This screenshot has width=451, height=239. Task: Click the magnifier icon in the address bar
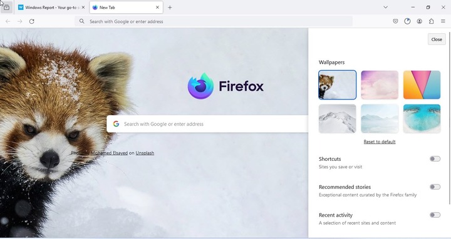pyautogui.click(x=82, y=21)
